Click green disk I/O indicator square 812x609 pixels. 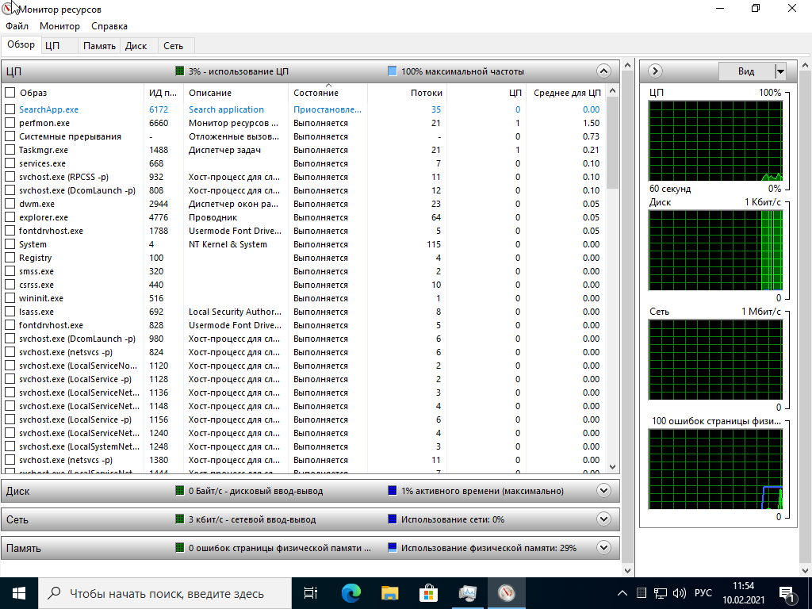tap(180, 490)
